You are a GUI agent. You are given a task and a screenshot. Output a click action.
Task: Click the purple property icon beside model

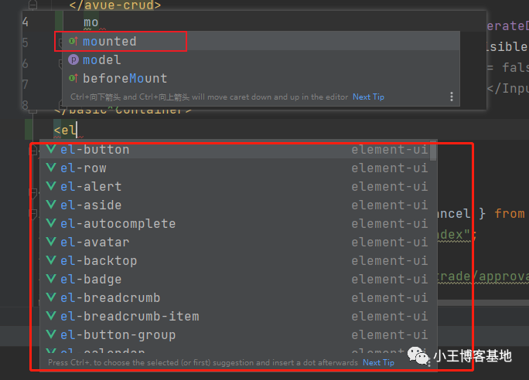73,59
